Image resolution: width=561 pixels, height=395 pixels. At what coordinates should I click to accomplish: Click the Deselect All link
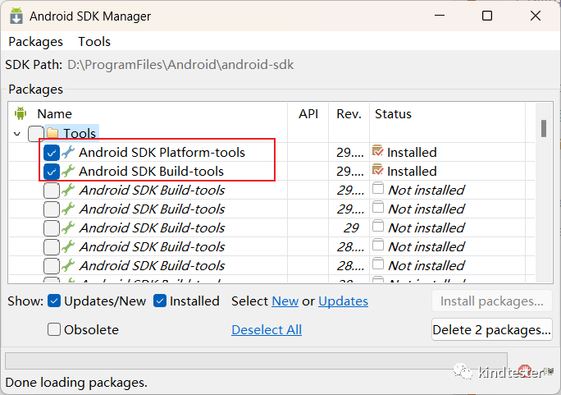click(x=267, y=329)
